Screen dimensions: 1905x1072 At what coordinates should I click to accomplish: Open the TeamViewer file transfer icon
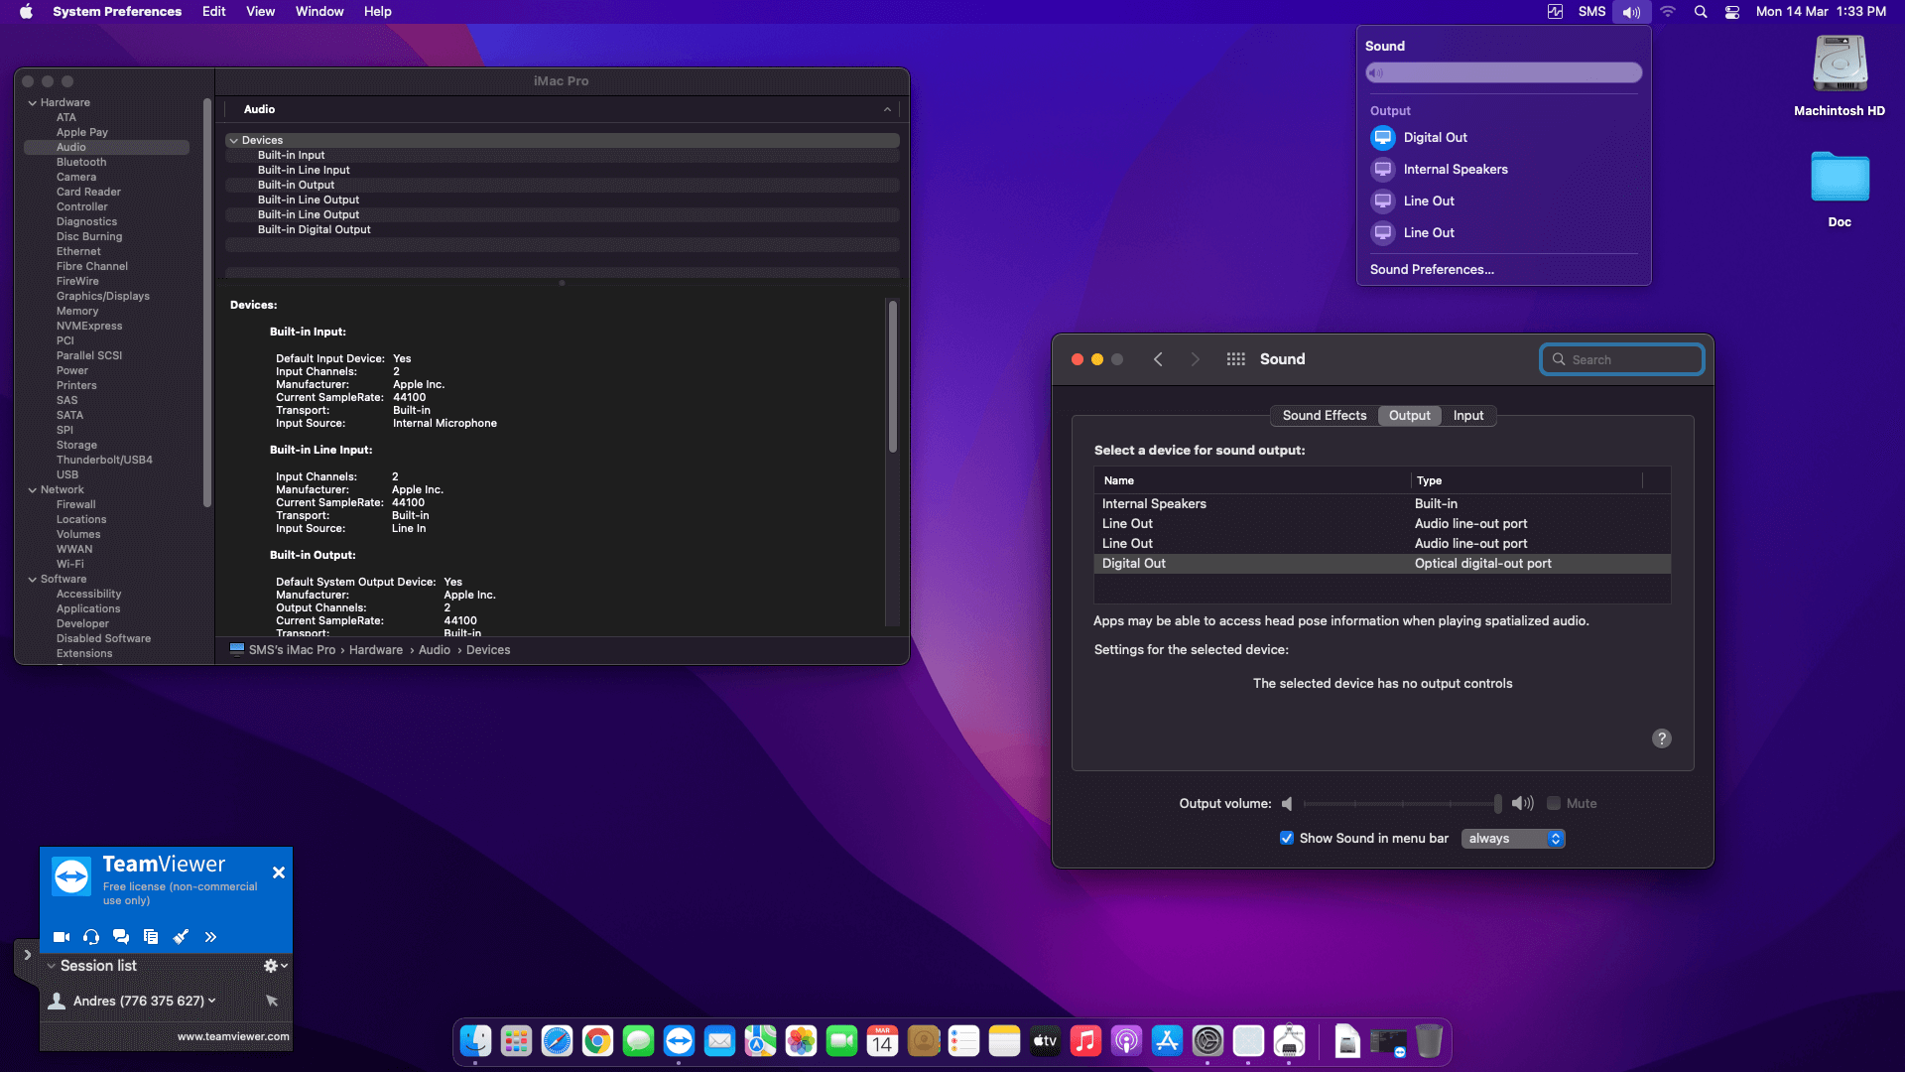click(151, 936)
